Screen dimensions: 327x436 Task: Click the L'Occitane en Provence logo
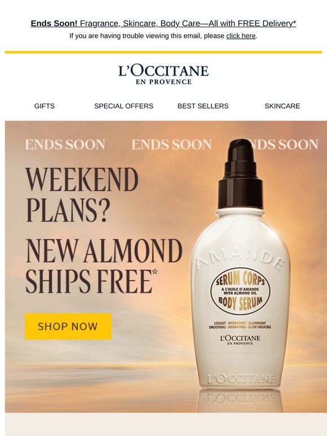click(x=163, y=74)
